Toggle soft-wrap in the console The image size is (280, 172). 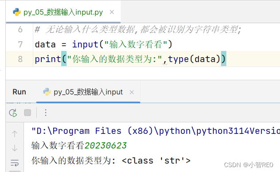click(15, 163)
